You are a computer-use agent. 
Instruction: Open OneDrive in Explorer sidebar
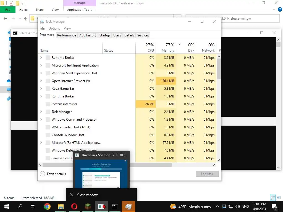pyautogui.click(x=9, y=81)
